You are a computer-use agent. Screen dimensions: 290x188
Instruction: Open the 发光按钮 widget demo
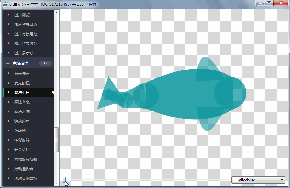coord(22,83)
